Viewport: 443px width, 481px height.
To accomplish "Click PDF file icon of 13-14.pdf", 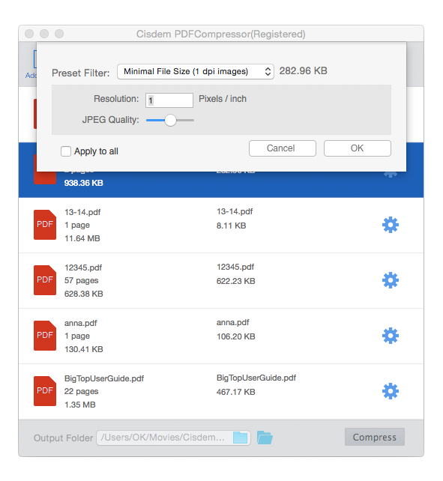I will 45,225.
